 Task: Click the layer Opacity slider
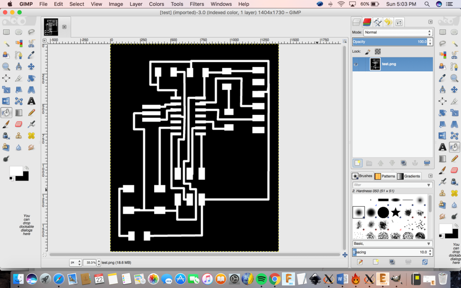[x=389, y=42]
